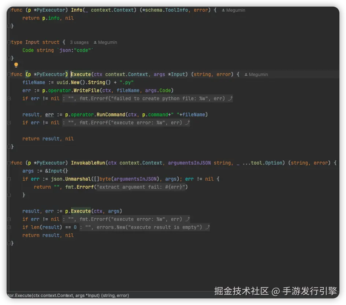346x305 pixels.
Task: Collapse the InvokableRun function fold marker
Action: pos(9,163)
